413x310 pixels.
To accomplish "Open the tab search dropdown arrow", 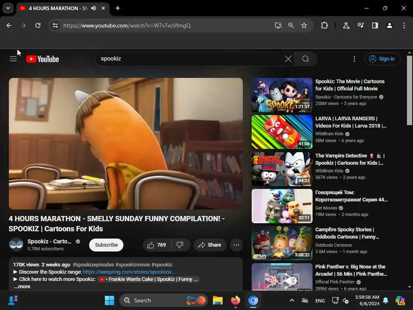I will pyautogui.click(x=8, y=8).
